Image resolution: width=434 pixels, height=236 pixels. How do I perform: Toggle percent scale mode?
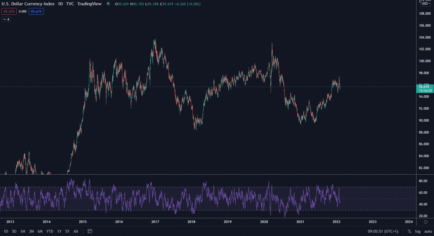409,231
